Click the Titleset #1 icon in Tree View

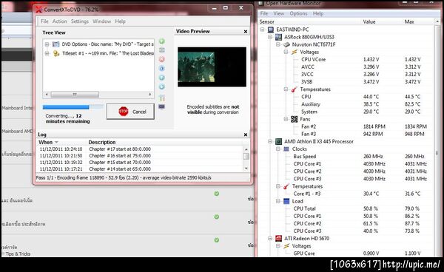pyautogui.click(x=56, y=53)
